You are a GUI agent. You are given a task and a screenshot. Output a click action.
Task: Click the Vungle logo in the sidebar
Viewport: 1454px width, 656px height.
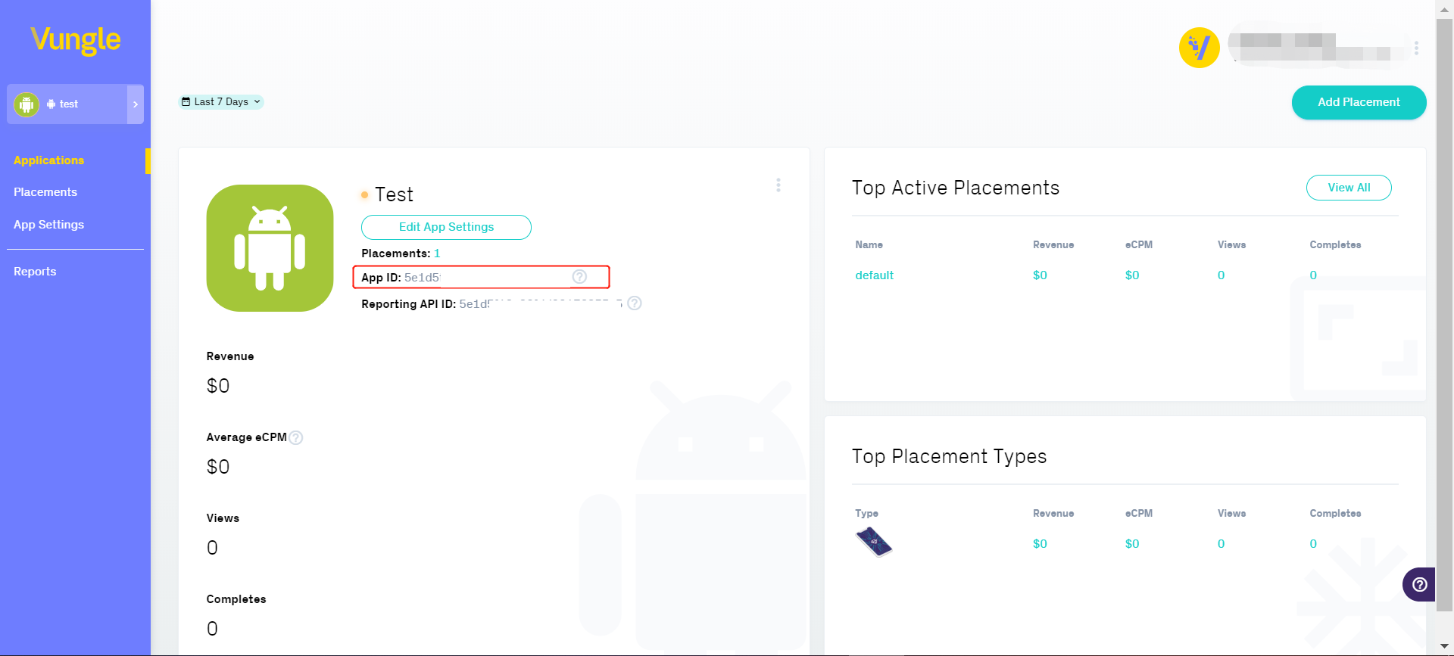[x=74, y=39]
